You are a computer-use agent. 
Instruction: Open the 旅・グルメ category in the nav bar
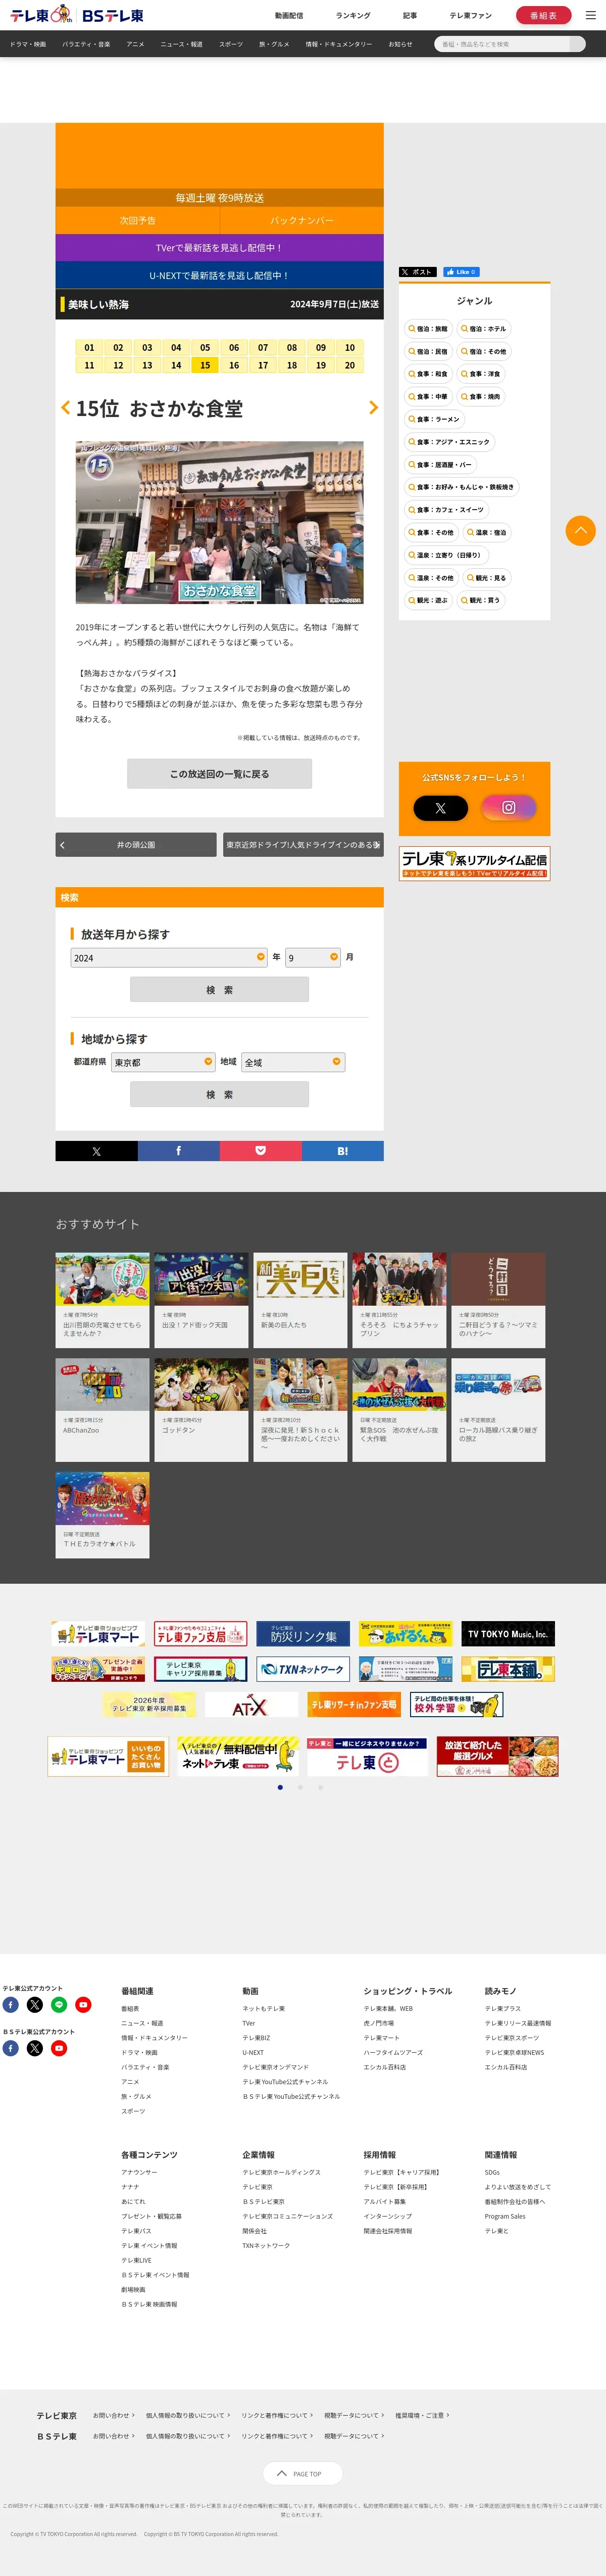pyautogui.click(x=274, y=44)
